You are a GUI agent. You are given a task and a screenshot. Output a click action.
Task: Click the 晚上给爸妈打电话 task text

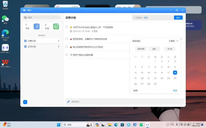pos(88,47)
